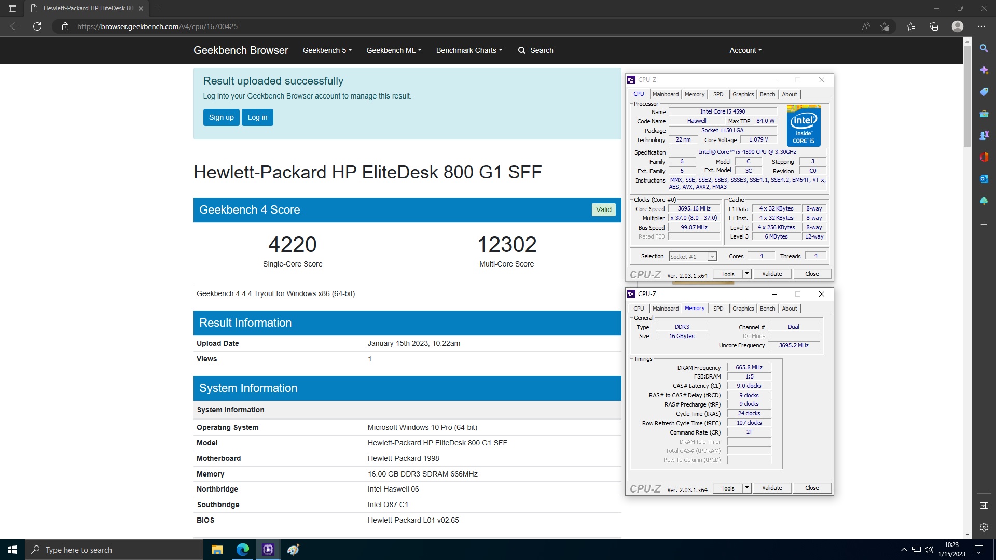Open File Explorer from the taskbar
Viewport: 996px width, 560px height.
point(217,550)
